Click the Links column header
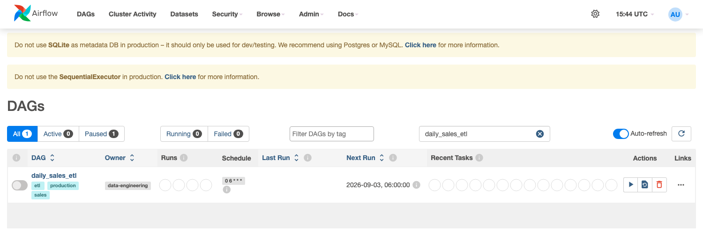The height and width of the screenshot is (234, 703). [683, 158]
